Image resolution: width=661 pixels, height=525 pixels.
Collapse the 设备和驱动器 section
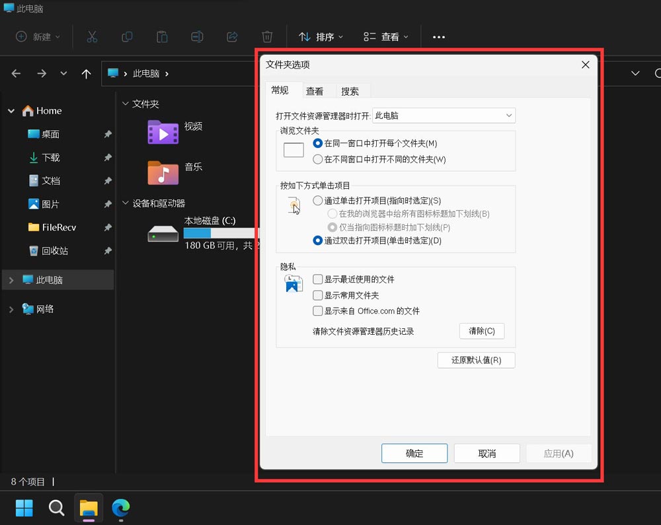click(126, 203)
